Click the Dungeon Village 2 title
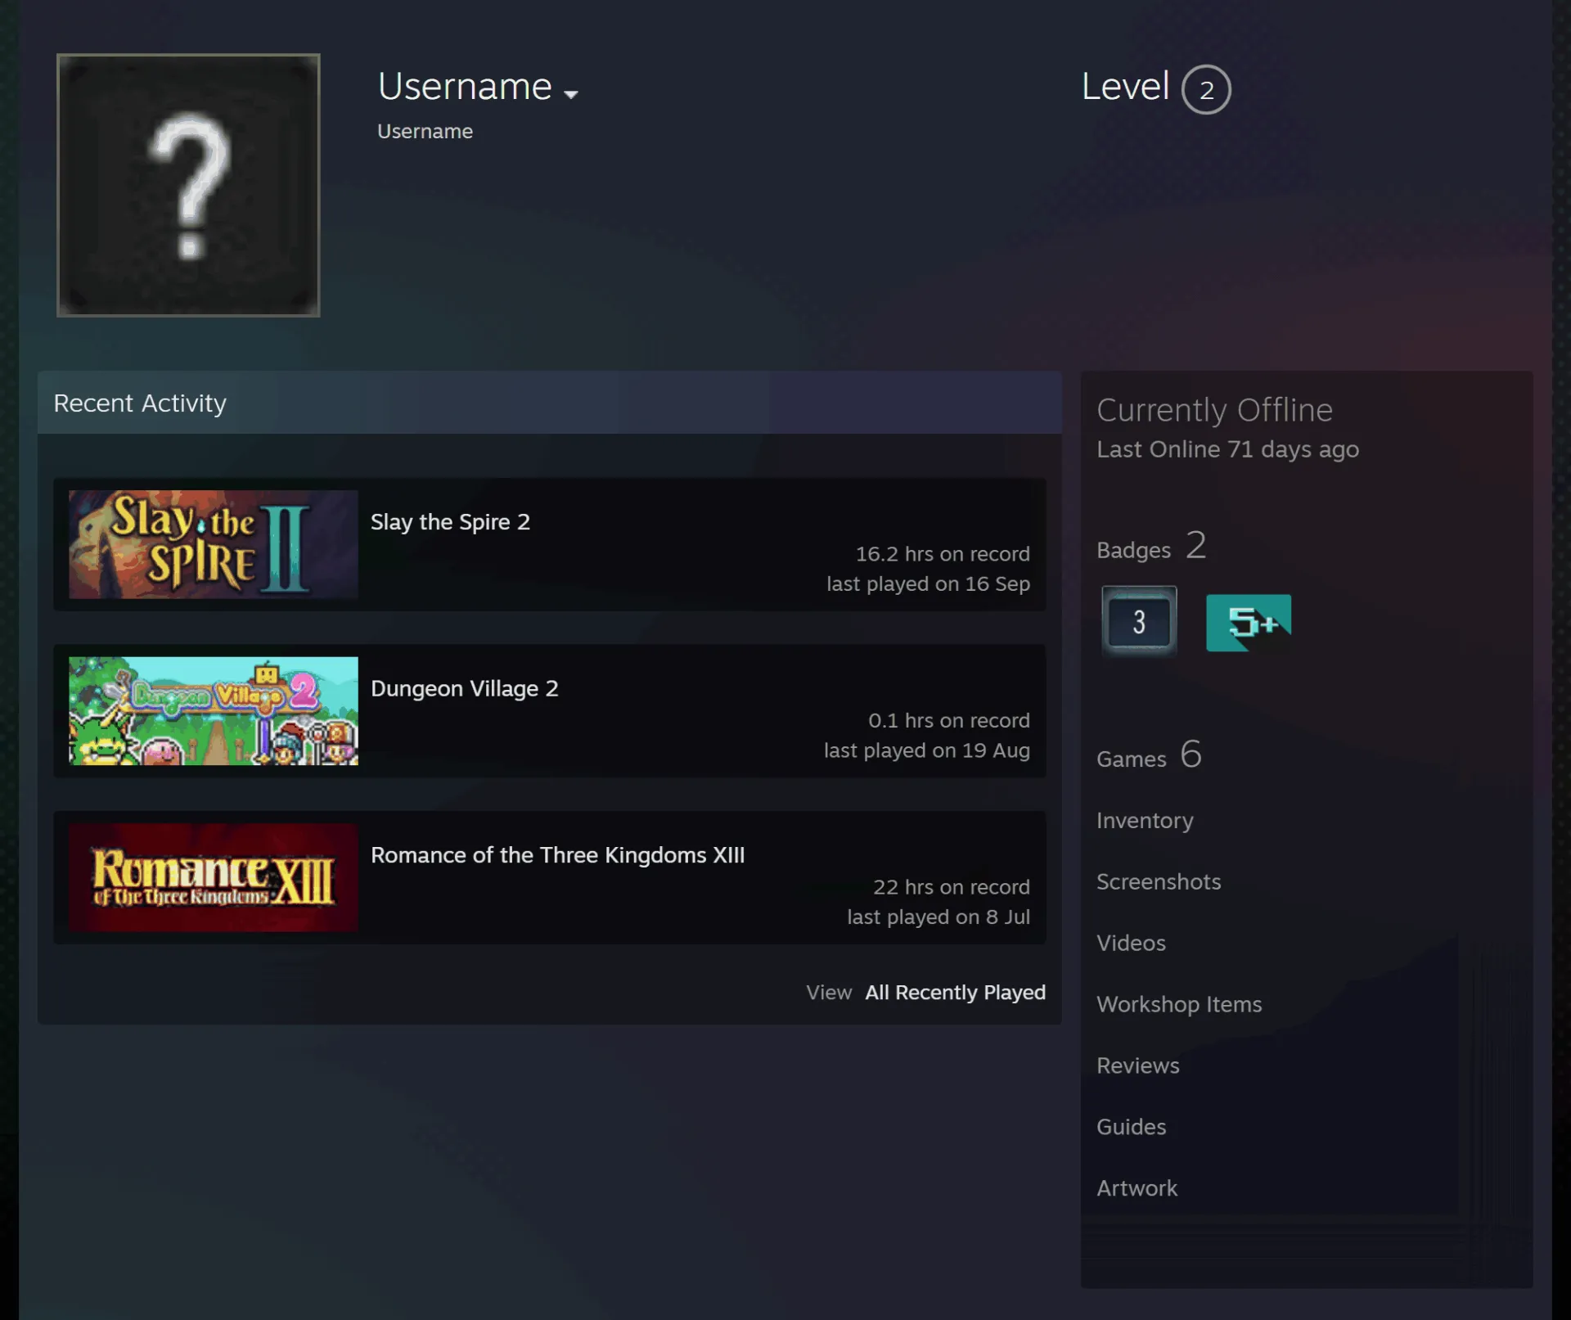The image size is (1571, 1320). pyautogui.click(x=464, y=688)
